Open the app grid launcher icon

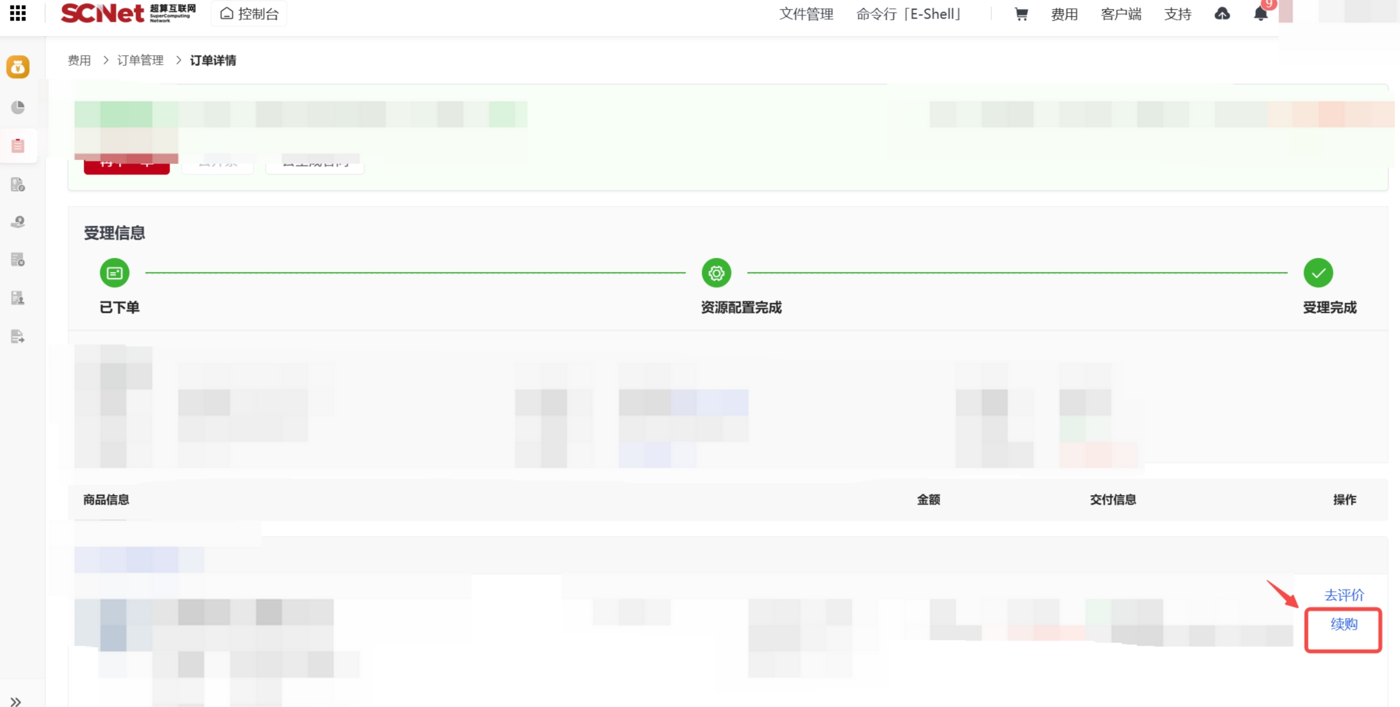(17, 13)
